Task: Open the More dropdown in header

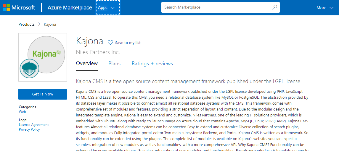Action: pos(325,8)
